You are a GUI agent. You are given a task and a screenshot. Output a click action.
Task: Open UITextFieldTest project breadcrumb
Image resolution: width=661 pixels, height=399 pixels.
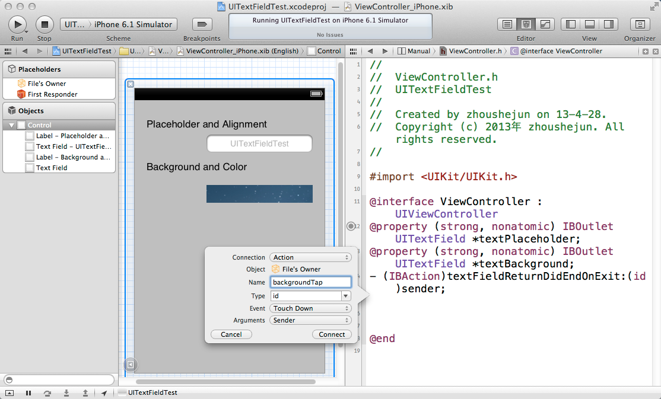82,51
